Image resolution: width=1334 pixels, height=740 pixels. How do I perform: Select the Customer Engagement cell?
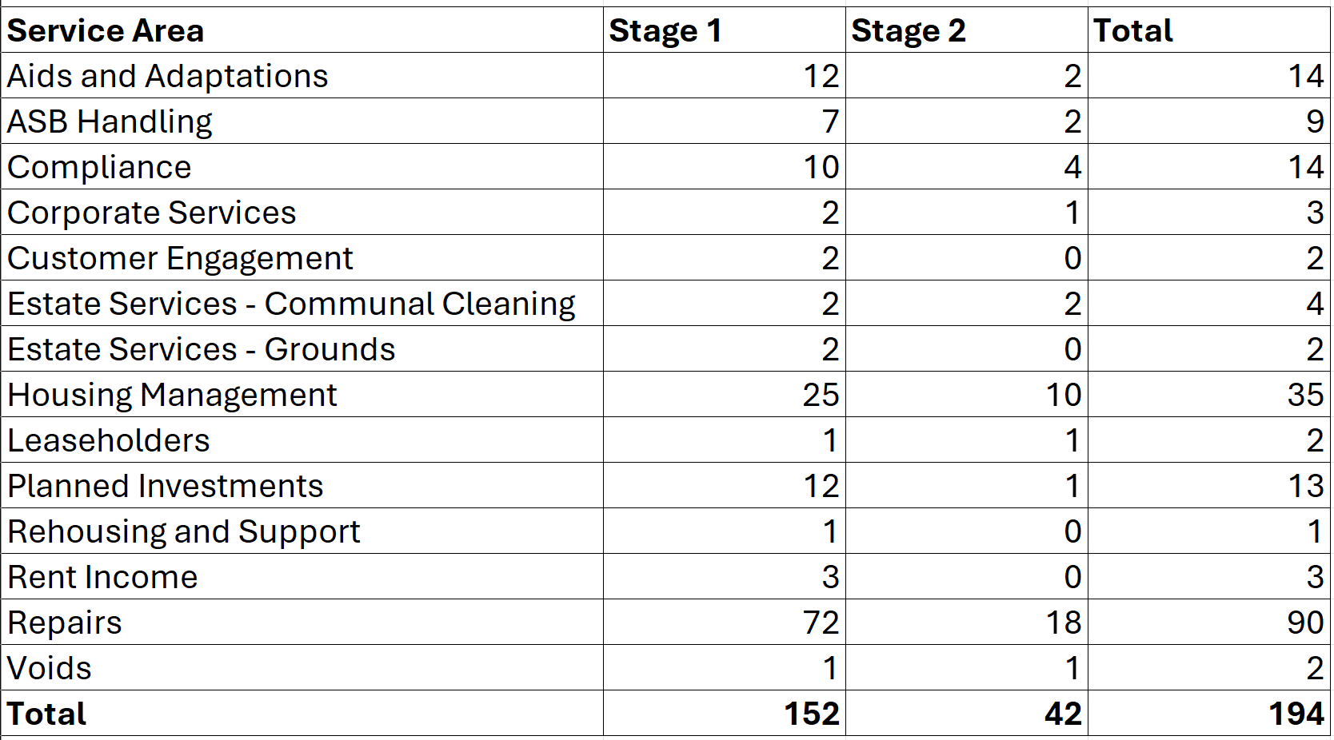(181, 259)
